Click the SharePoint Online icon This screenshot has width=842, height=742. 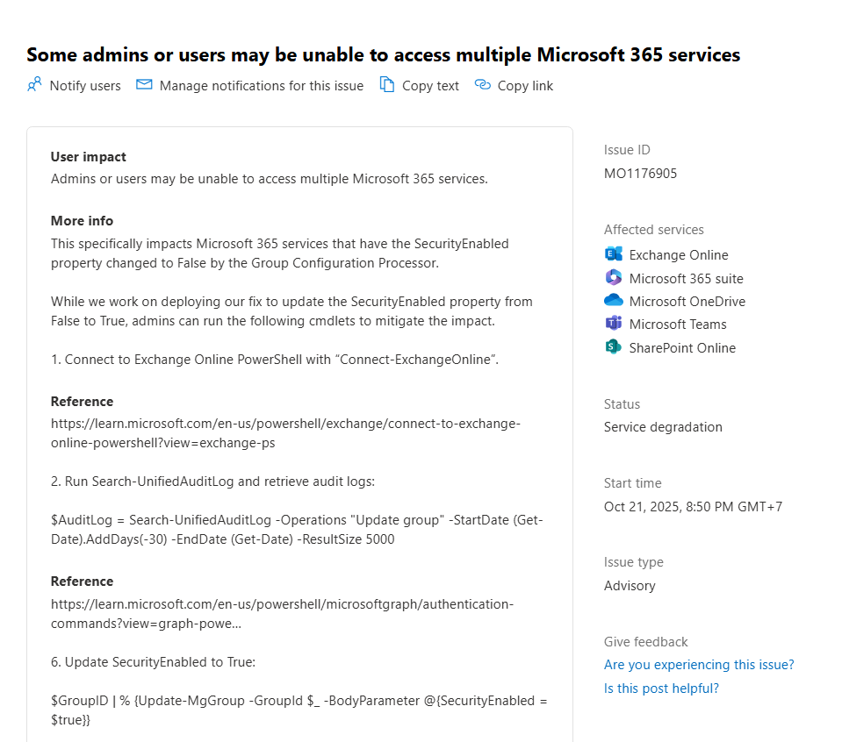(x=613, y=347)
